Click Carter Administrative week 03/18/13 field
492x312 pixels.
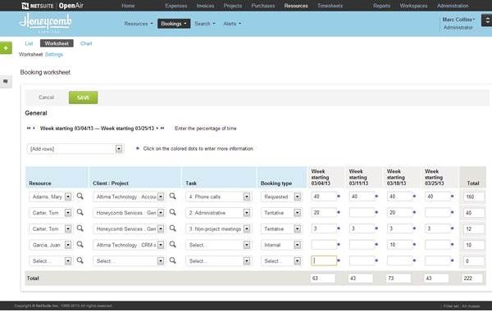(400, 213)
